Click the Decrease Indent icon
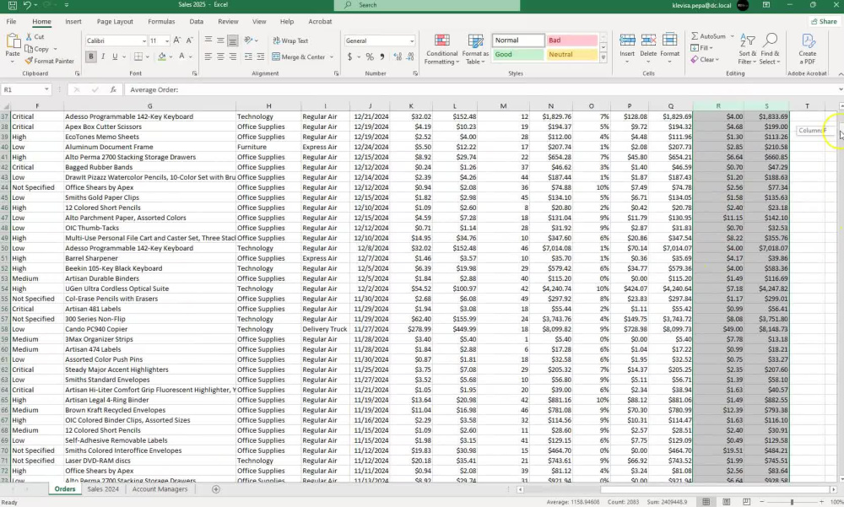 pos(248,57)
